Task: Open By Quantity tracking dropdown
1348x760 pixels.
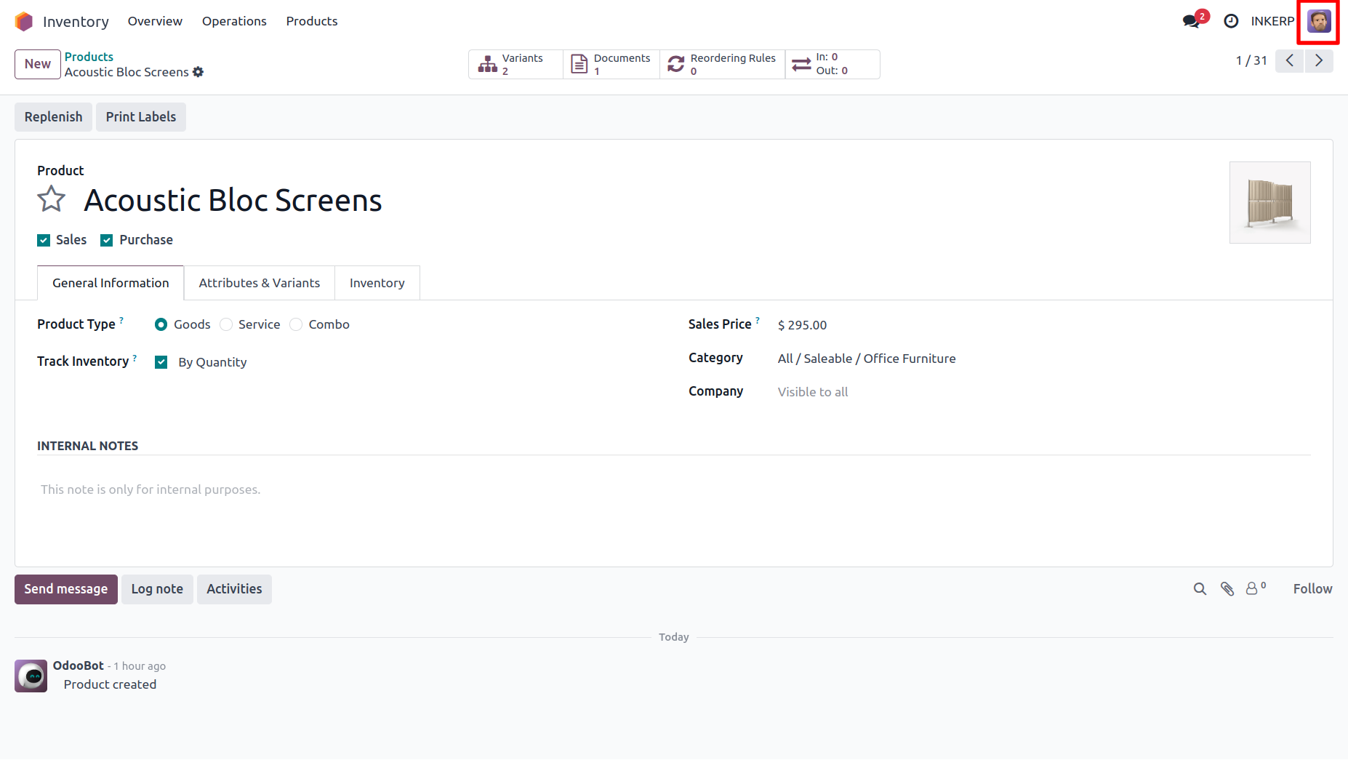Action: [212, 362]
